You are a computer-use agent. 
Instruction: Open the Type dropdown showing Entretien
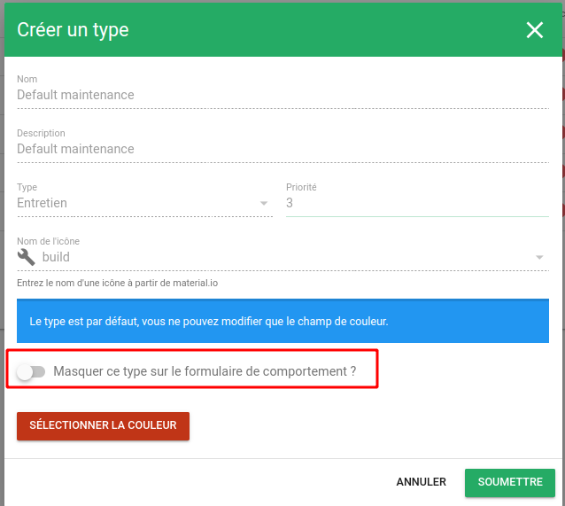(x=144, y=203)
